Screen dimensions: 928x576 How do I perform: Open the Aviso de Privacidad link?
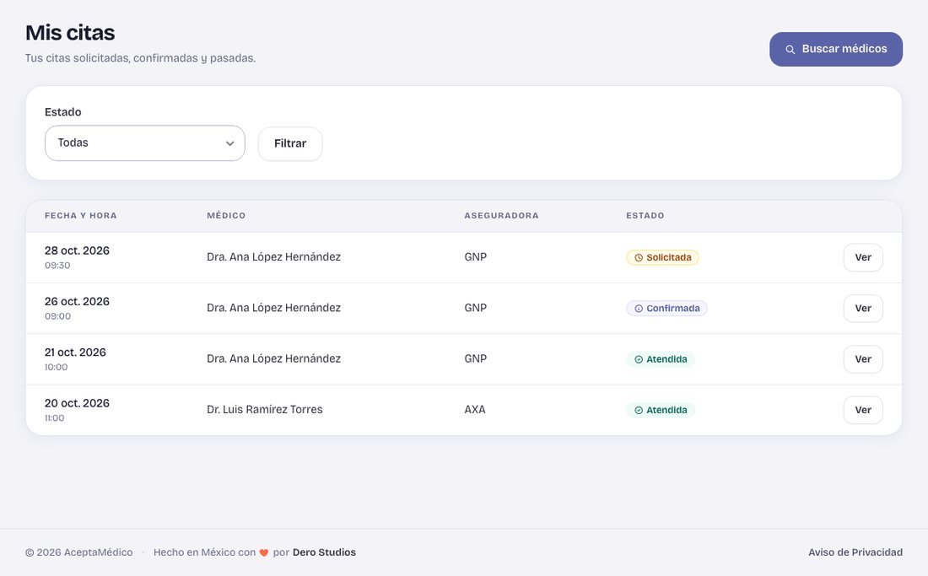[x=855, y=552]
